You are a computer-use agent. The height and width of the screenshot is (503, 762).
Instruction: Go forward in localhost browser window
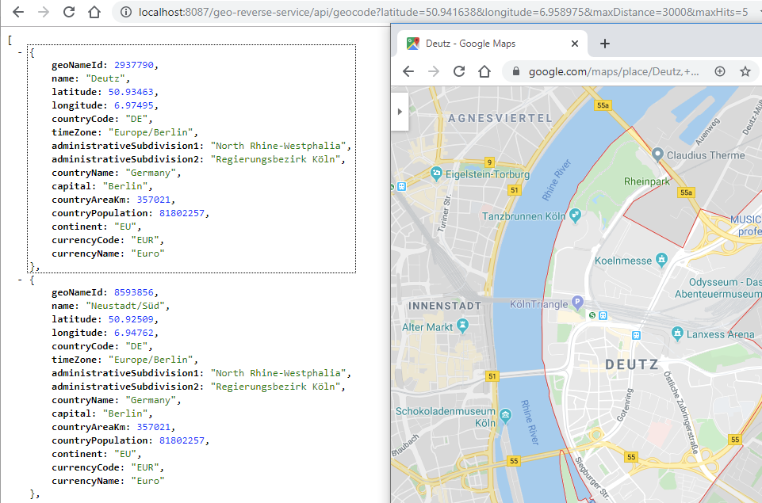coord(44,12)
